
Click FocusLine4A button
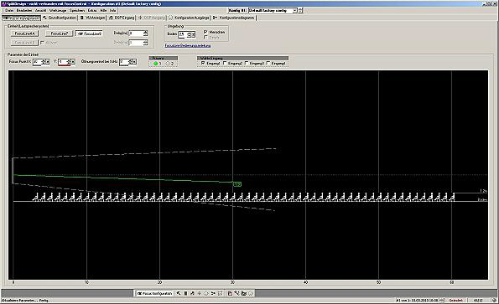point(25,33)
